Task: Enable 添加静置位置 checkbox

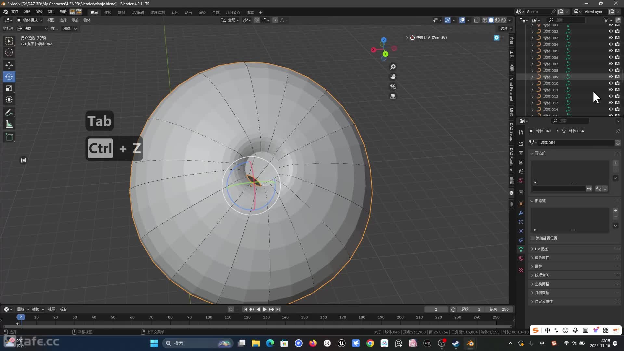Action: [x=533, y=238]
